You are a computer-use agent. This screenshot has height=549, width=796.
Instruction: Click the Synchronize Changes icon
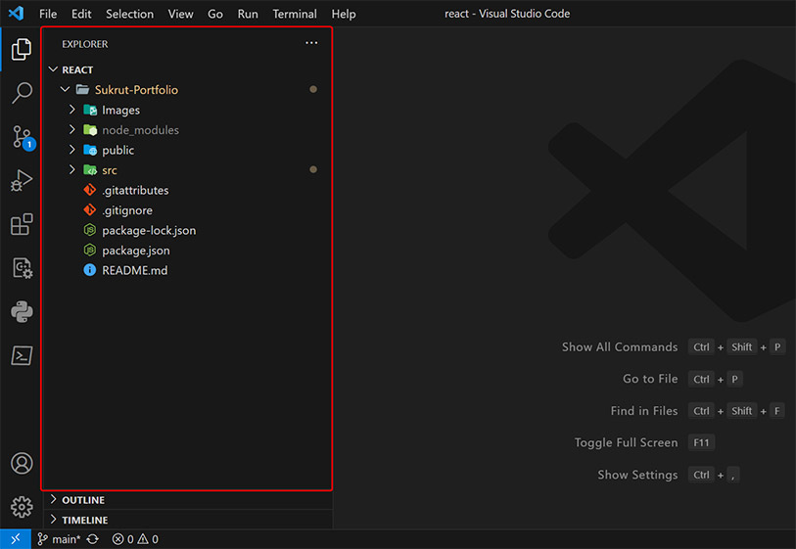point(92,539)
